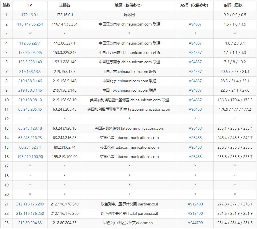Image resolution: width=257 pixels, height=229 pixels.
Task: Open the AS12400 link in hop 22 row
Action: click(x=195, y=213)
